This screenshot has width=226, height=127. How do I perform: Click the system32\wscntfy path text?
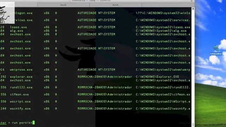click(163, 109)
